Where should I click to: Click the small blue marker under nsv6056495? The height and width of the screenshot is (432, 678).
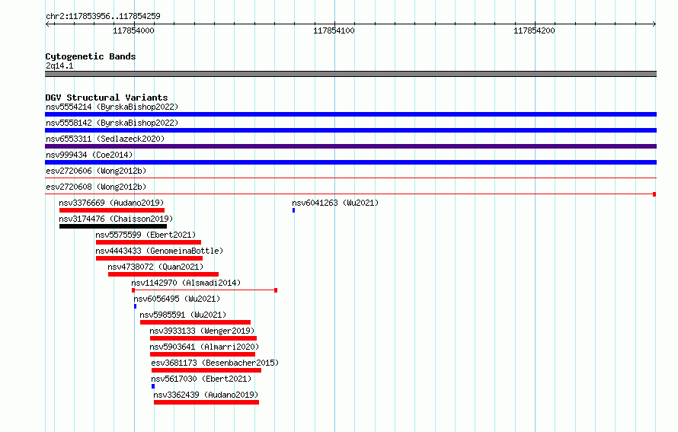(136, 306)
